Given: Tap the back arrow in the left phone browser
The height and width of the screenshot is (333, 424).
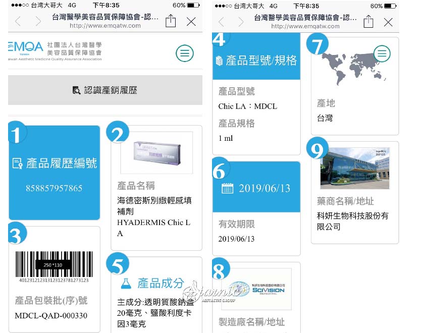Looking at the screenshot, I should pyautogui.click(x=18, y=21).
